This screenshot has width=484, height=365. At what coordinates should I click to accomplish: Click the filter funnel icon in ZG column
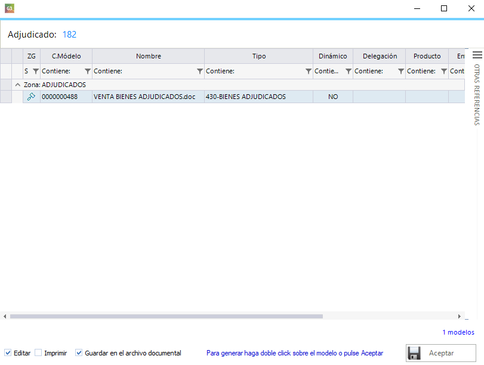[x=36, y=72]
